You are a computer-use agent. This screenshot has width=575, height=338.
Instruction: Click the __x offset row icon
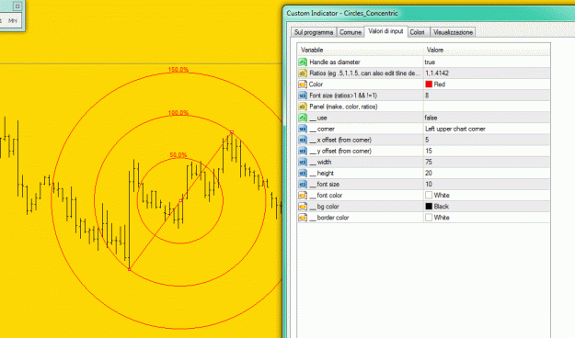(303, 140)
